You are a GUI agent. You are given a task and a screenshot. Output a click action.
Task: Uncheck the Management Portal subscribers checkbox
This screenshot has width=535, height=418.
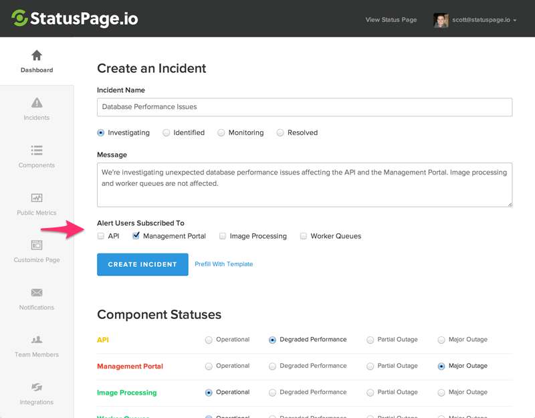tap(136, 236)
